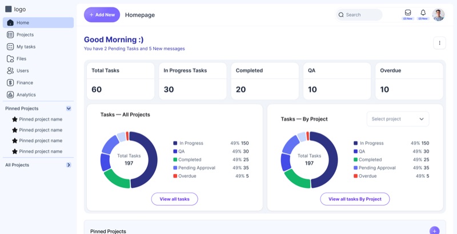This screenshot has height=234, width=457.
Task: Navigate to Users in the sidebar
Action: [x=38, y=71]
